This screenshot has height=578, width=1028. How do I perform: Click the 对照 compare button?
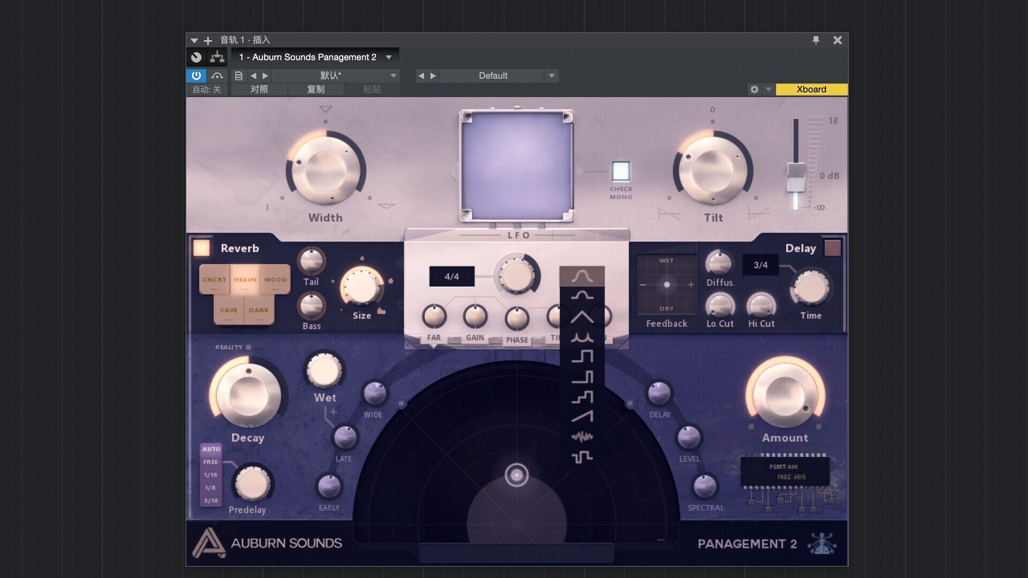(259, 89)
